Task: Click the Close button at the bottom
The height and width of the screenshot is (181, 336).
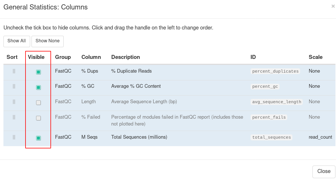Action: click(324, 171)
